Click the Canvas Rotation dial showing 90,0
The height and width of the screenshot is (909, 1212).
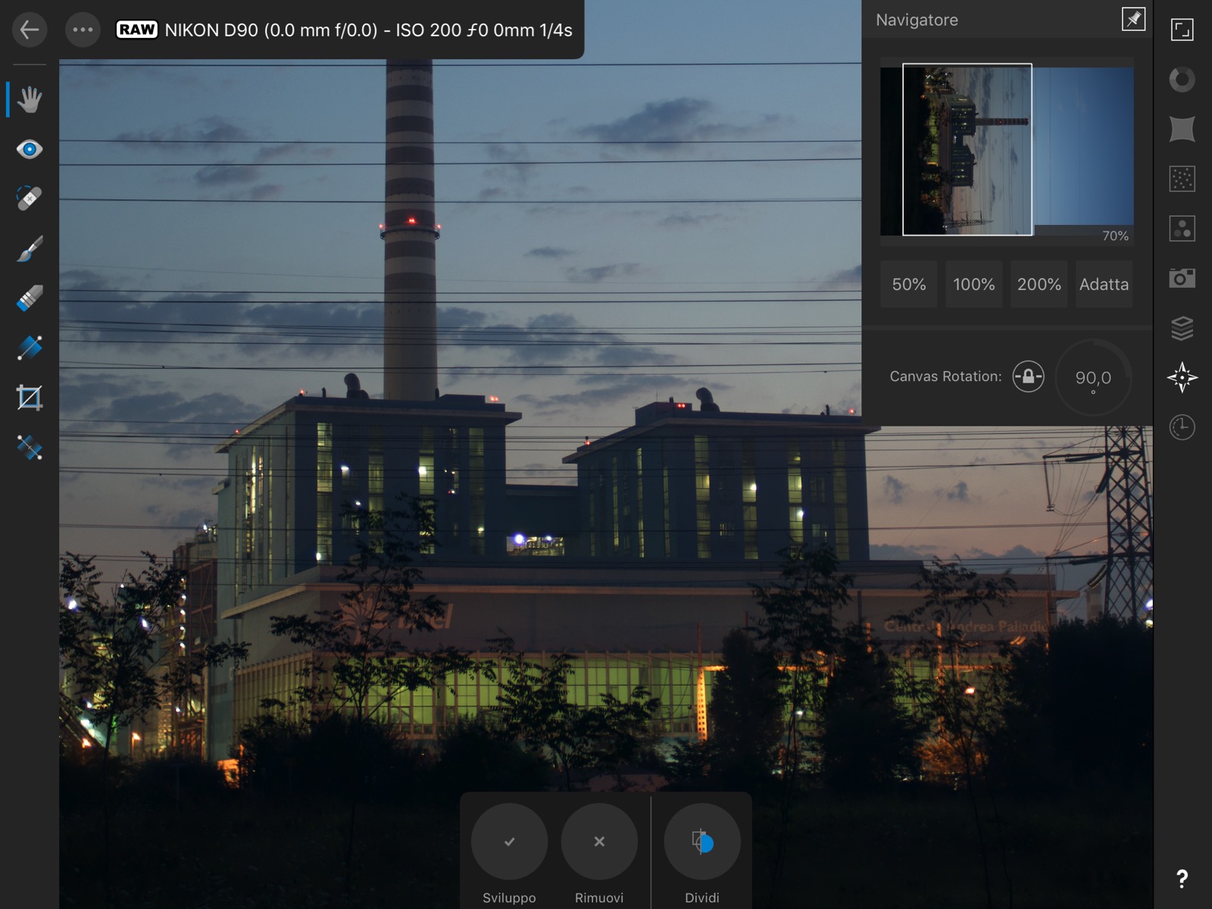point(1093,377)
